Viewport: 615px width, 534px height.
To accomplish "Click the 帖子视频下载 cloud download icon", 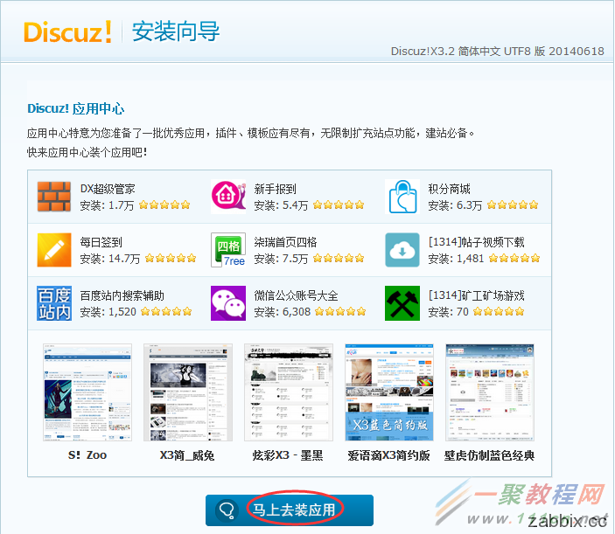I will point(402,250).
